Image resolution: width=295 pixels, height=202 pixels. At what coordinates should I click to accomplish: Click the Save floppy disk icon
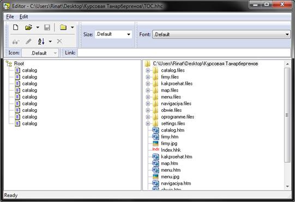47,27
